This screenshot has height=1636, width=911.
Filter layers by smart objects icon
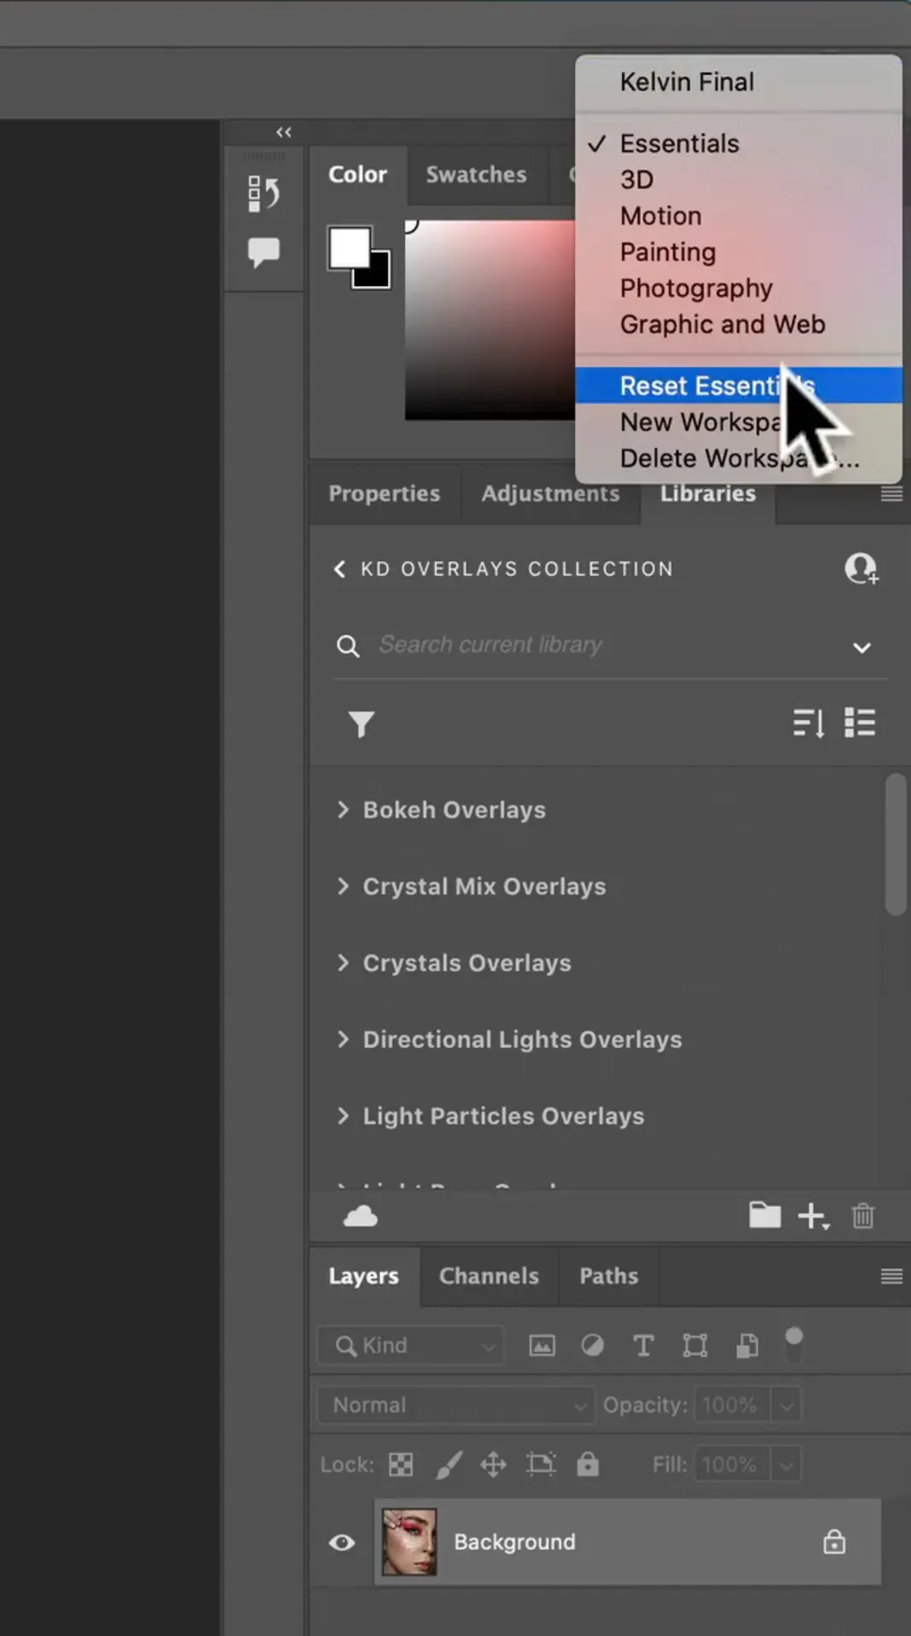coord(747,1346)
